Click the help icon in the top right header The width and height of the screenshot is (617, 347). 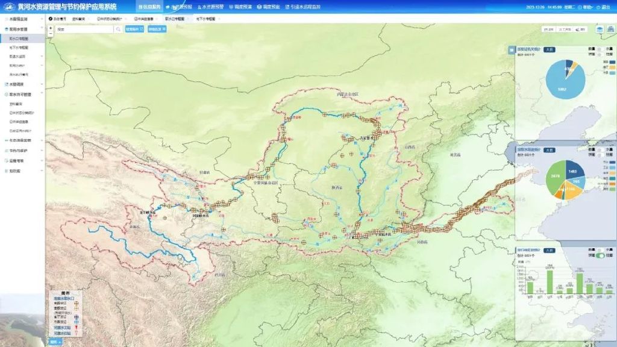(x=581, y=5)
